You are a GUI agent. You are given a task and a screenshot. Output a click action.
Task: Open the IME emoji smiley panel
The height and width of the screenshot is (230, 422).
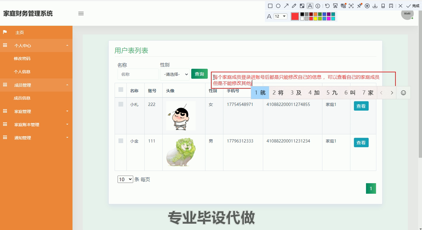pyautogui.click(x=403, y=93)
